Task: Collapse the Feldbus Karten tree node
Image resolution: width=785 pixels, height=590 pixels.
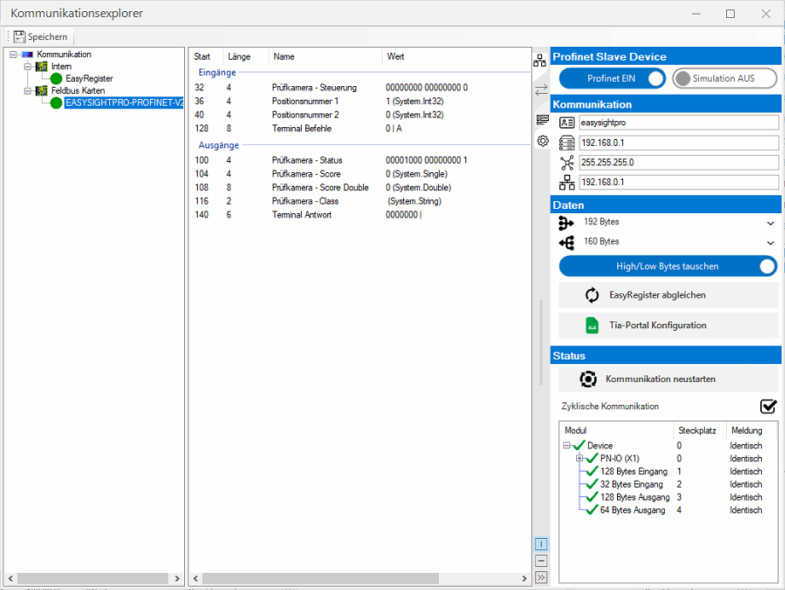Action: pos(26,90)
